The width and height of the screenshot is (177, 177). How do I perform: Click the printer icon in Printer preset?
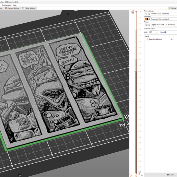point(146,25)
